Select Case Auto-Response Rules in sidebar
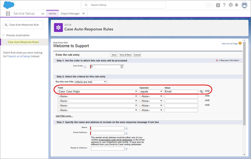251x159 pixels. (x=23, y=42)
